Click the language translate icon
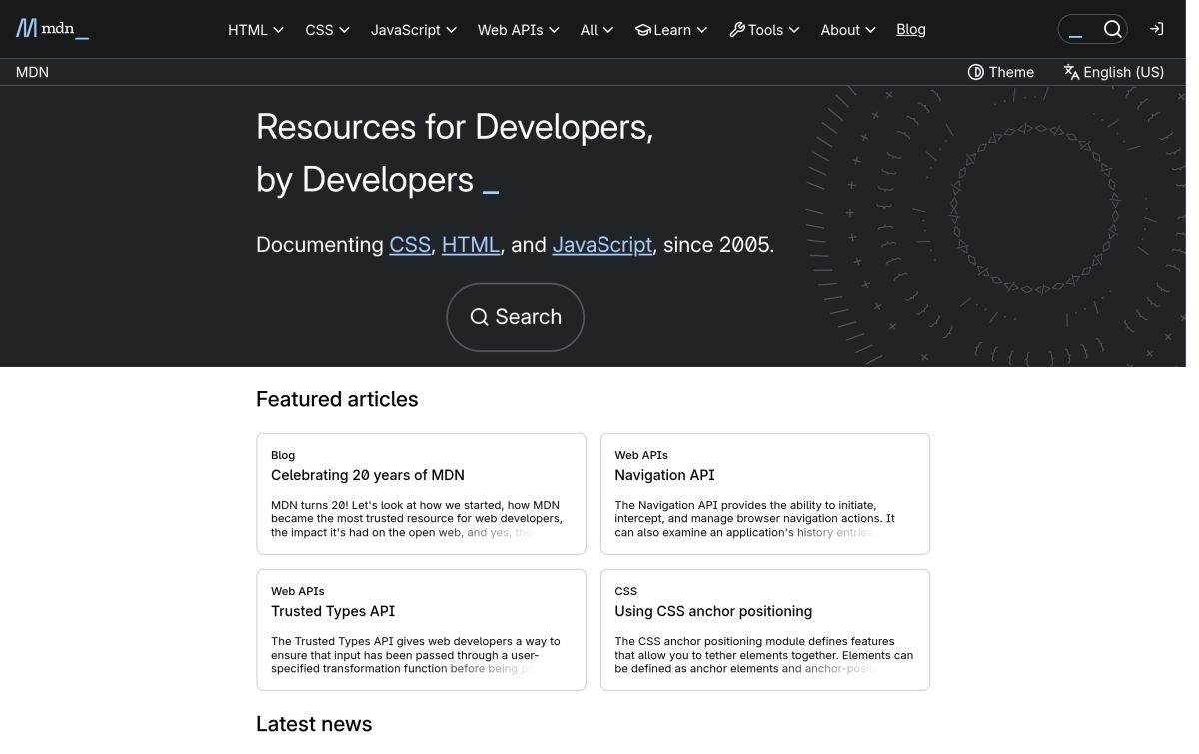Screen dimensions: 1199x754 (x=1071, y=72)
